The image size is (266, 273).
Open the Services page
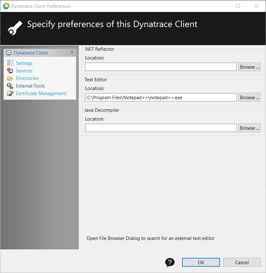click(x=24, y=71)
